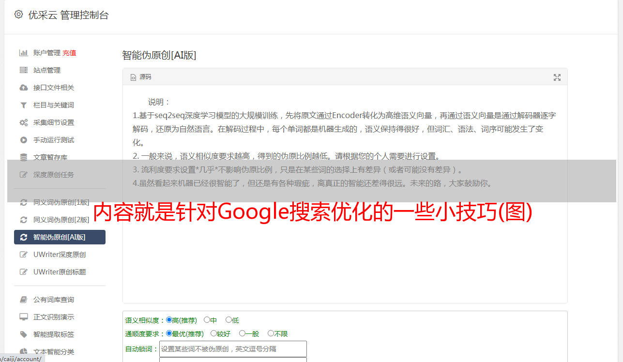This screenshot has width=623, height=362.
Task: Open 文本智能分类 page
Action: coord(54,352)
